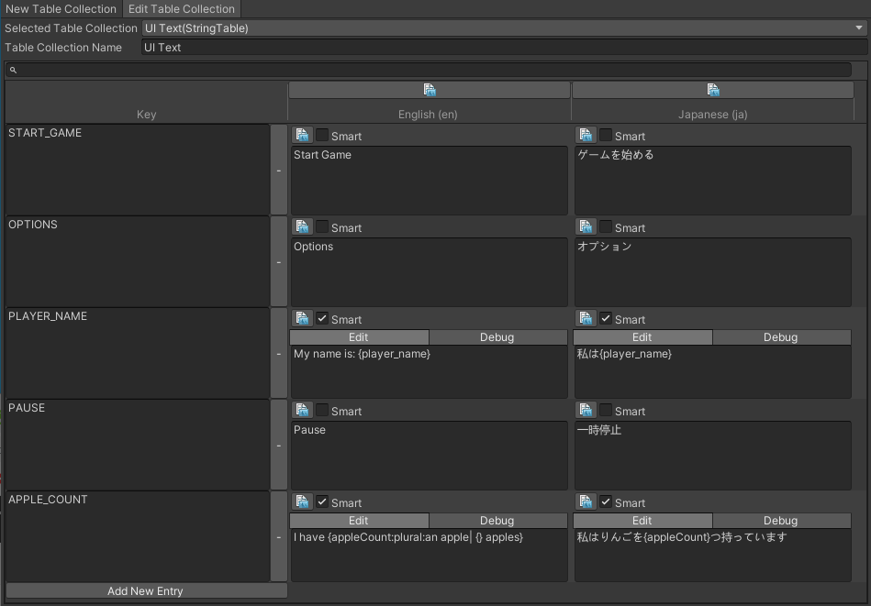Open Debug view for PLAYER_NAME English entry
The height and width of the screenshot is (606, 871).
click(x=497, y=337)
